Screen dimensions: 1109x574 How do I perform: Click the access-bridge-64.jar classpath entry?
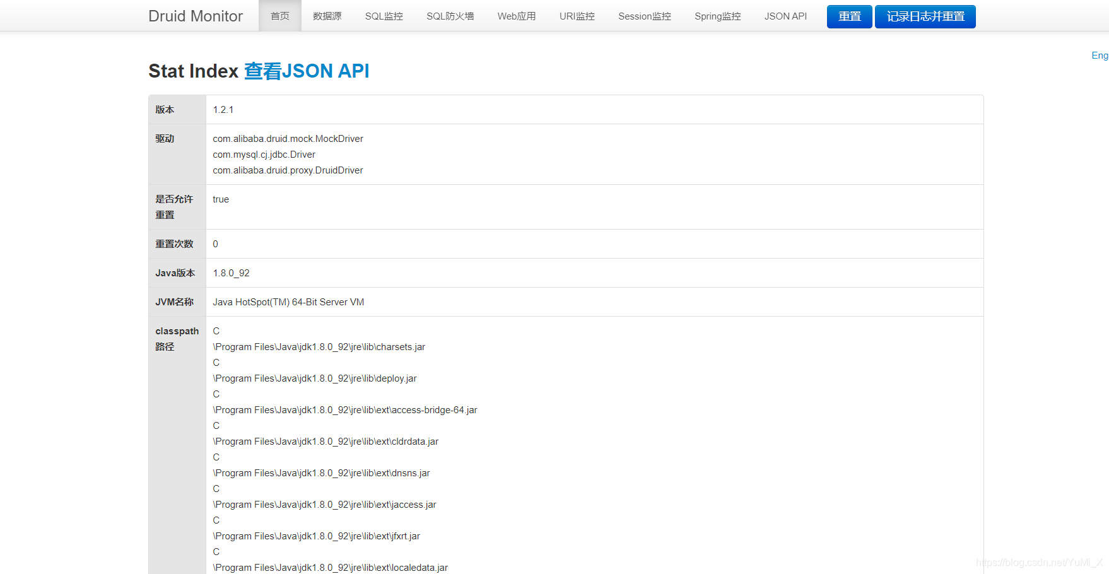[x=345, y=410]
